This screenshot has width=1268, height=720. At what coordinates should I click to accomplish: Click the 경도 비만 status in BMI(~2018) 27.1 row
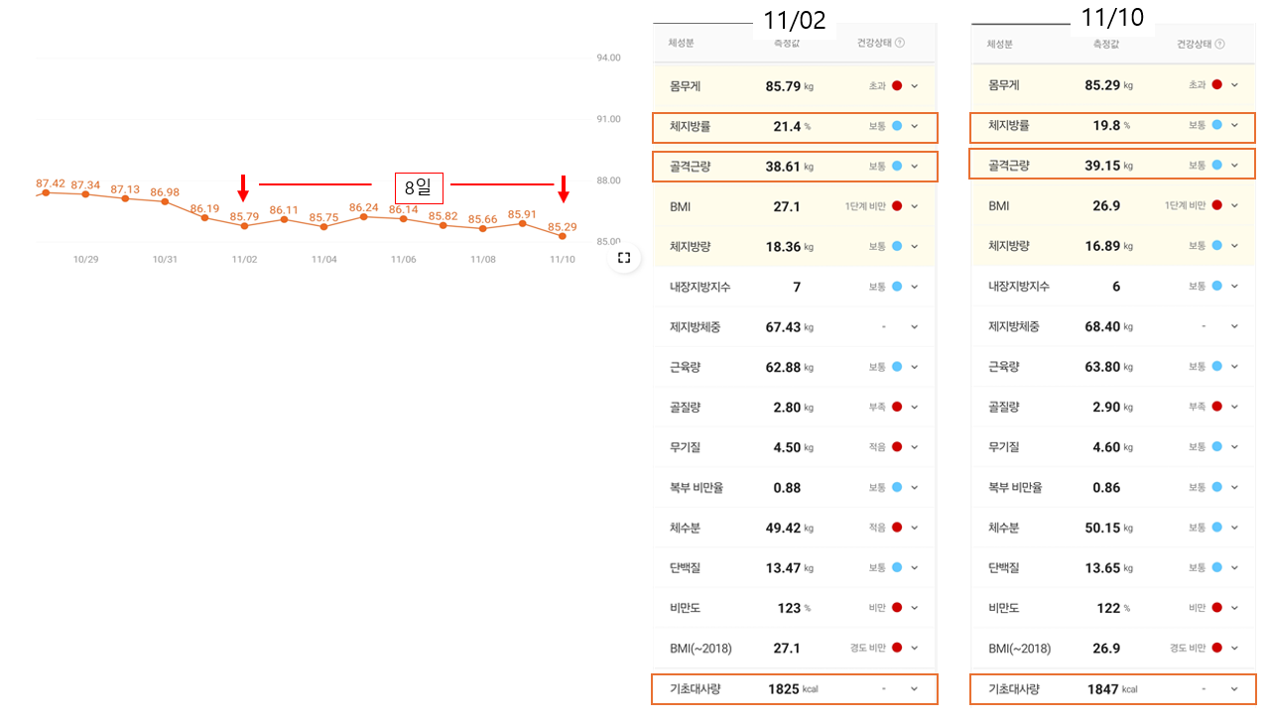tap(868, 648)
